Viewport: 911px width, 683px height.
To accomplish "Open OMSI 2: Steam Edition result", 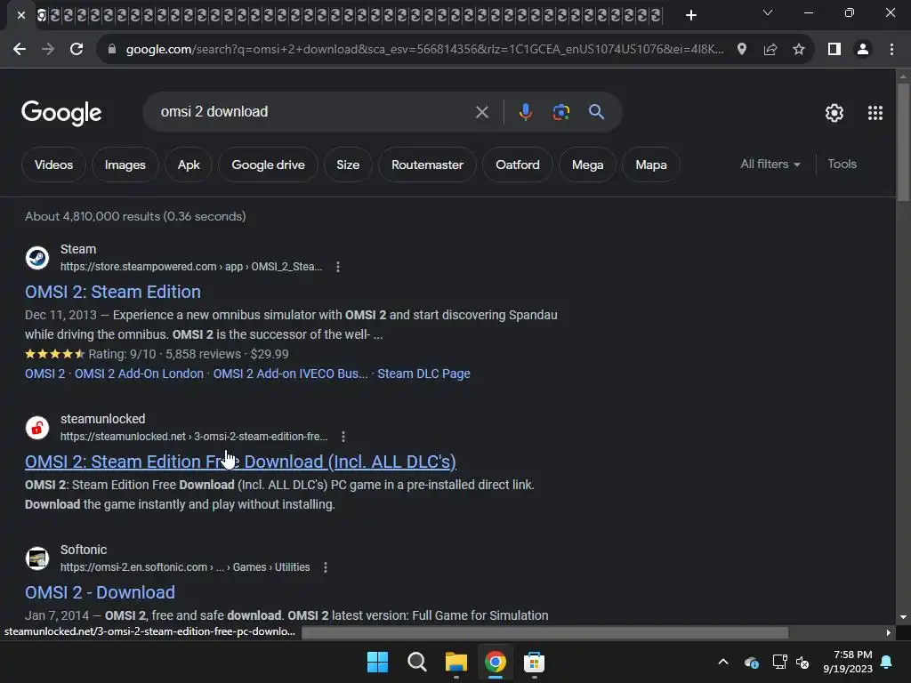I will (x=113, y=292).
